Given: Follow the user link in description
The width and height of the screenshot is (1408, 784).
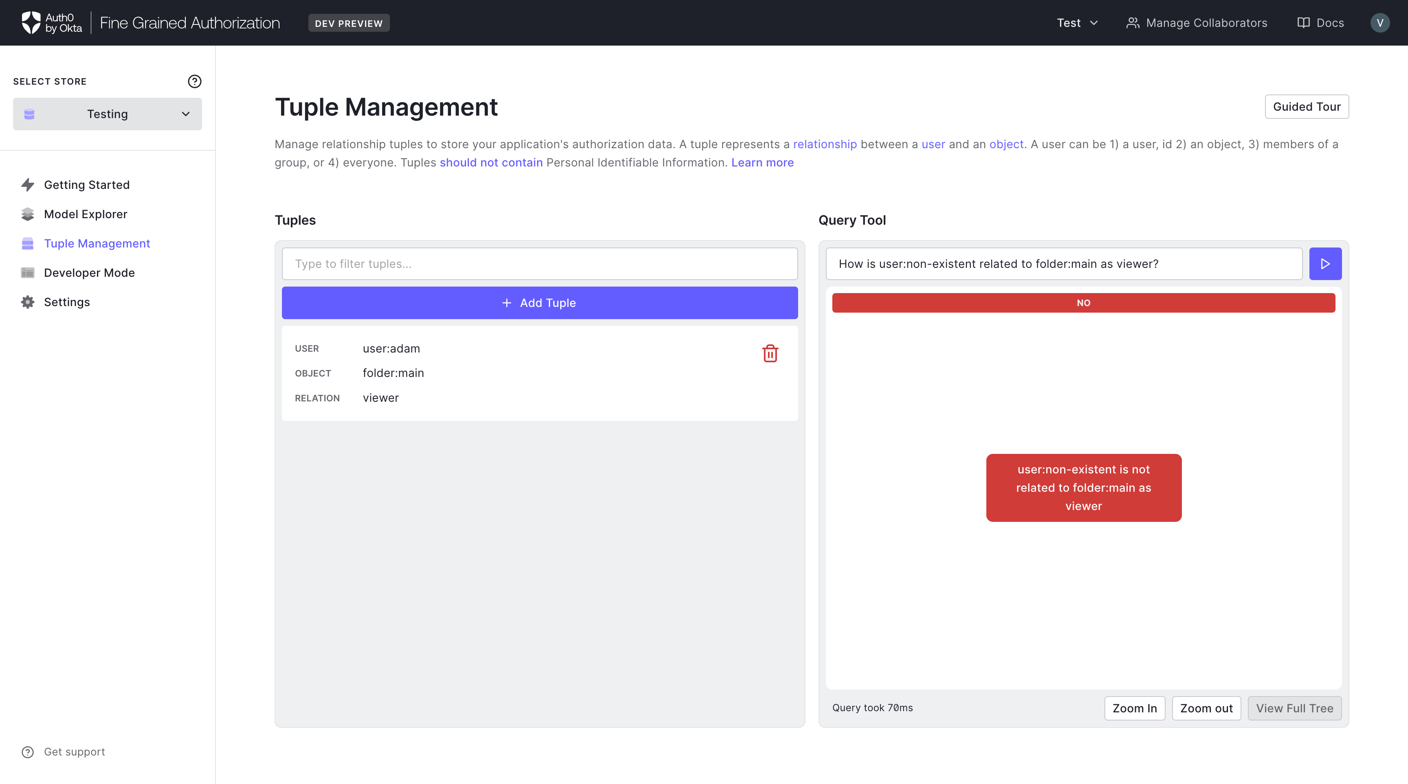Looking at the screenshot, I should [933, 144].
